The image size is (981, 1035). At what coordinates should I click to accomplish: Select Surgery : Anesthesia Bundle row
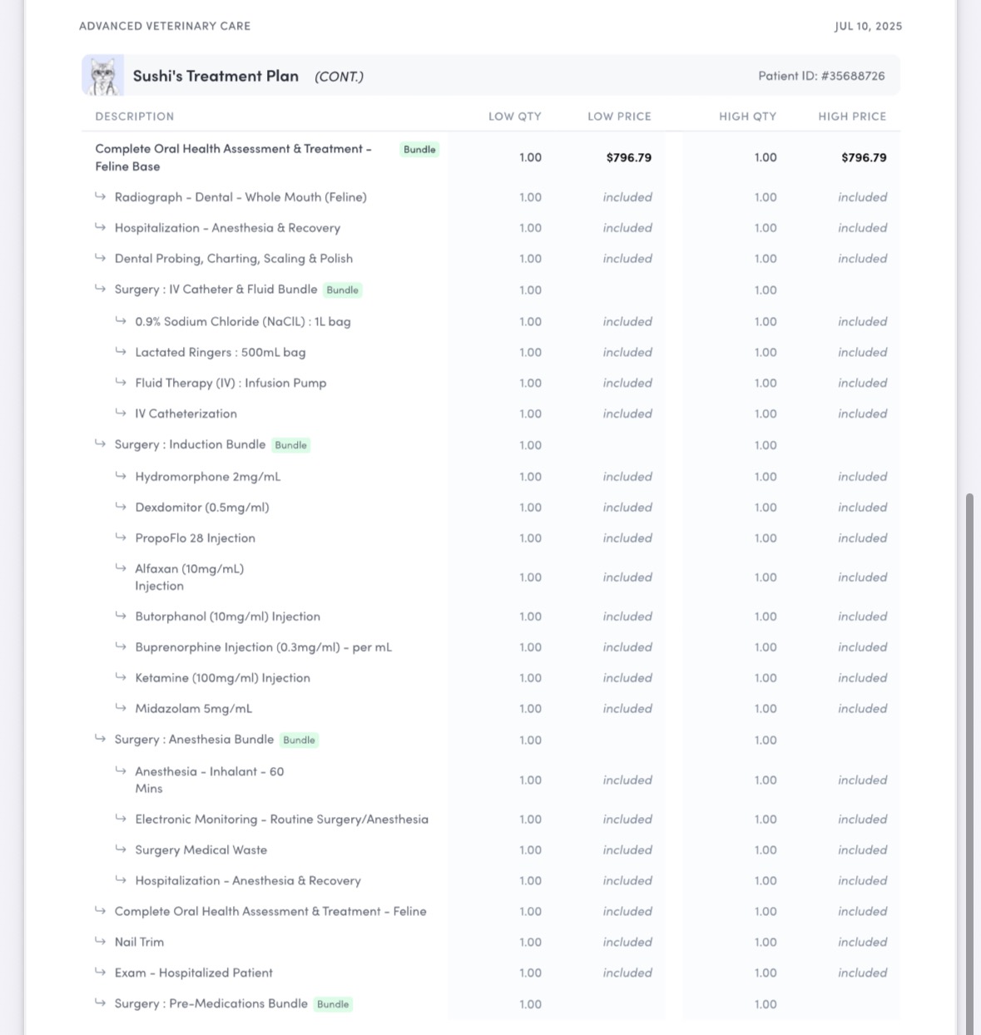[491, 740]
